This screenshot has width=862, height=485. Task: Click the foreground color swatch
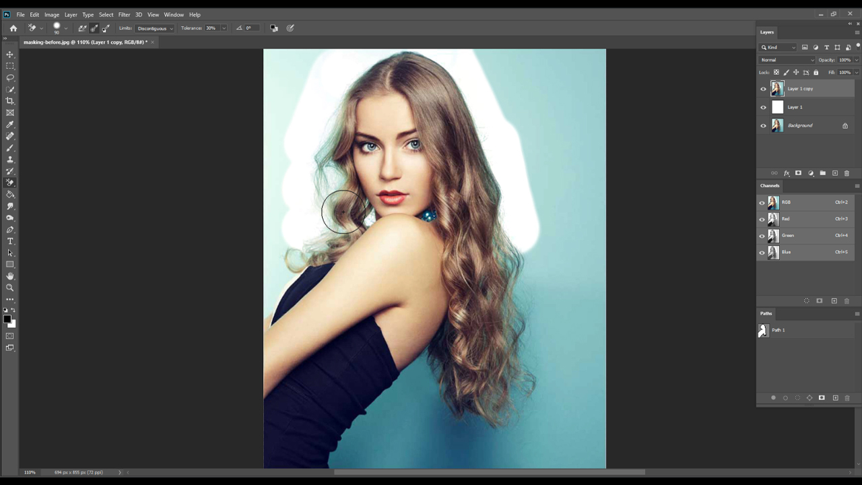[x=7, y=319]
